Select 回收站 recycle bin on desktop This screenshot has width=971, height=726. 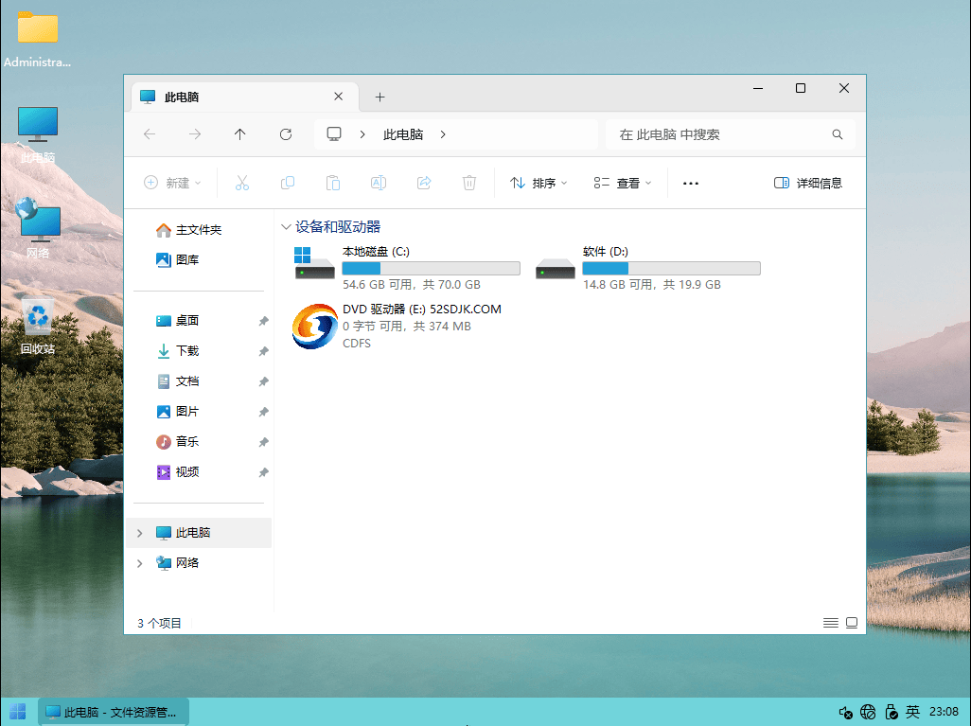point(37,326)
